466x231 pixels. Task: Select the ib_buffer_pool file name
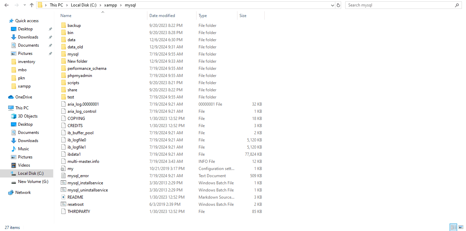pyautogui.click(x=81, y=133)
